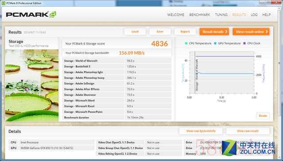Click View result online button
The image size is (283, 161).
tap(251, 32)
